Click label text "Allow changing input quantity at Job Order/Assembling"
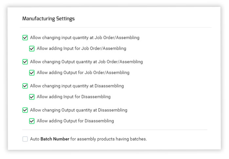 coord(85,38)
